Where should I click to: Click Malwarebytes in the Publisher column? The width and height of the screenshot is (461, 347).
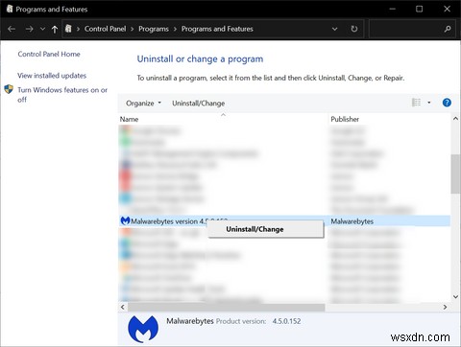tap(352, 221)
